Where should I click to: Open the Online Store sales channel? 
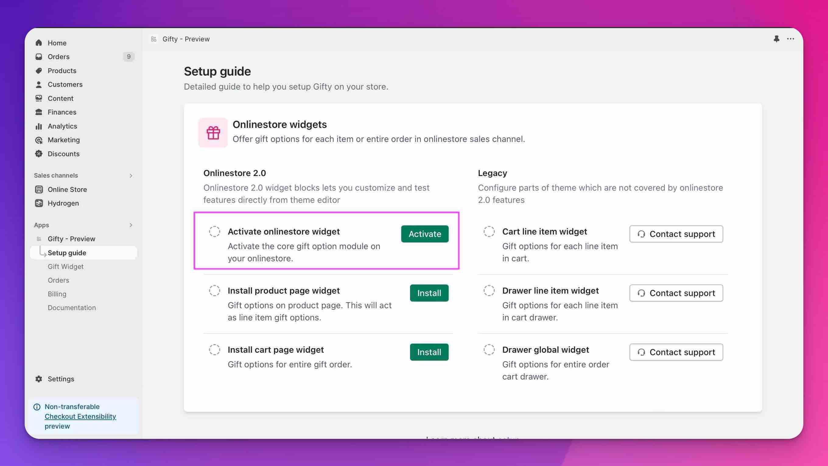point(84,189)
